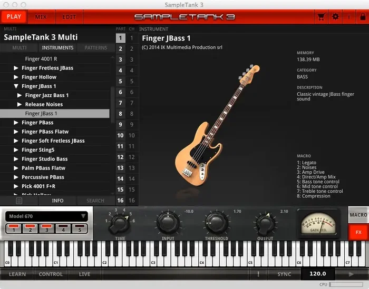The width and height of the screenshot is (369, 289).
Task: Toggle effect slot 3
Action: click(46, 228)
